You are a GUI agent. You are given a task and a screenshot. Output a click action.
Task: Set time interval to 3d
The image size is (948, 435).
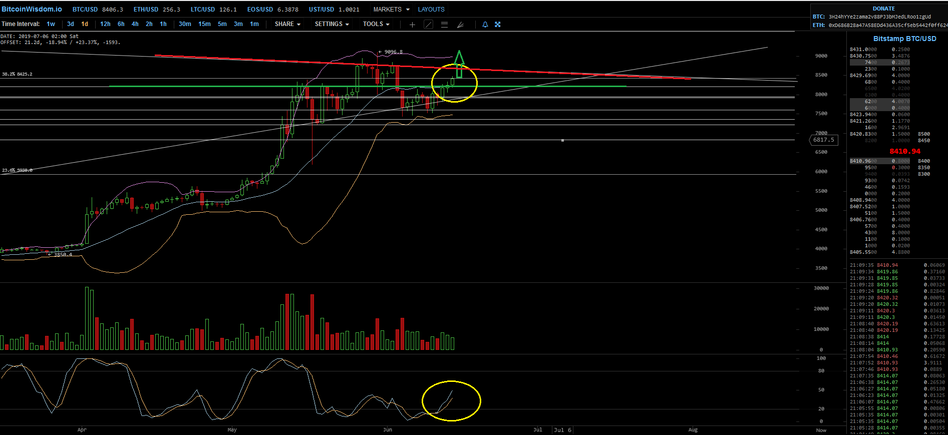(71, 24)
